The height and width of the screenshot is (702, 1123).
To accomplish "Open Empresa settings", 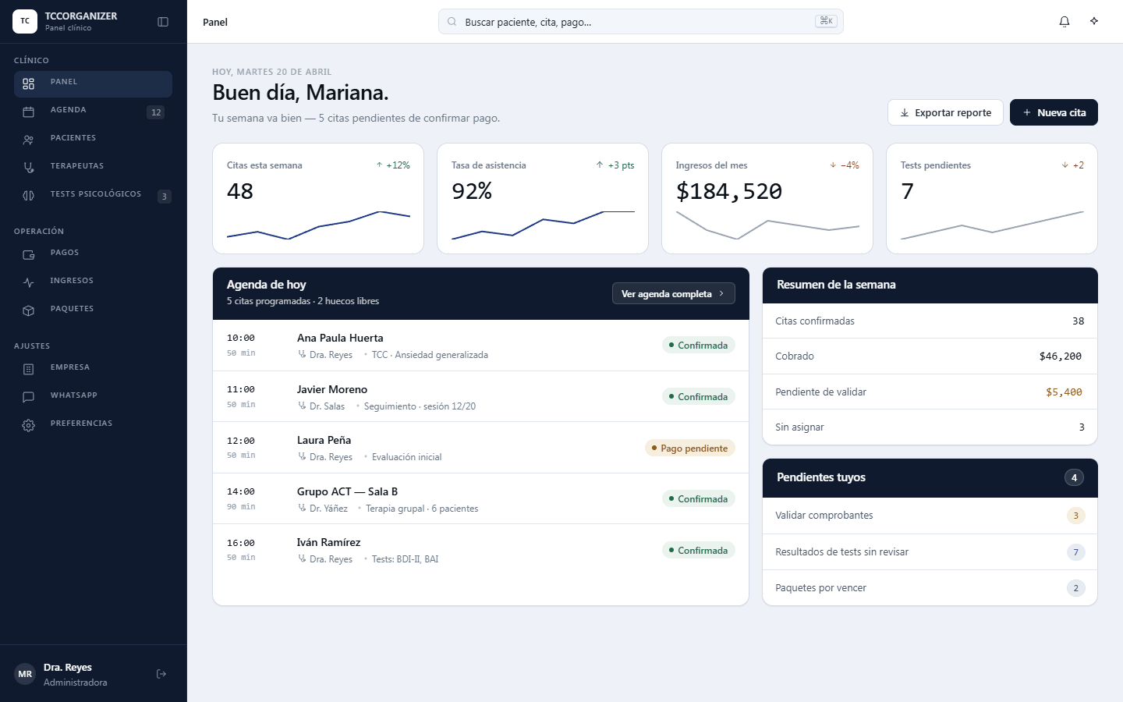I will 93,369.
